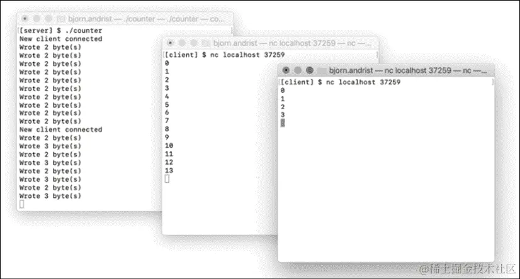Click folder proxy icon in the frontmost nc window title

(322, 70)
